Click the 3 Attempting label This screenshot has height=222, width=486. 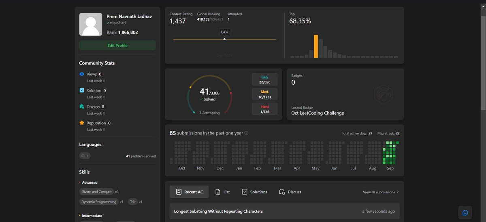coord(209,113)
